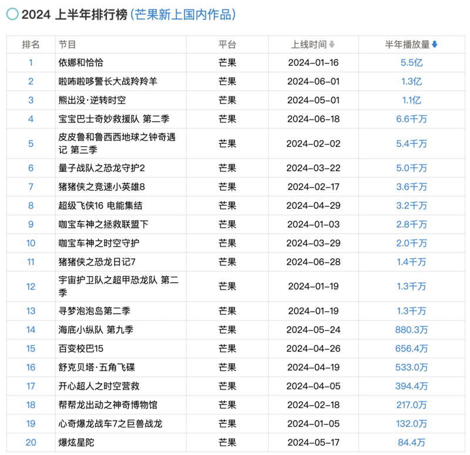Open rank number 12 link
470x455 pixels.
point(31,287)
